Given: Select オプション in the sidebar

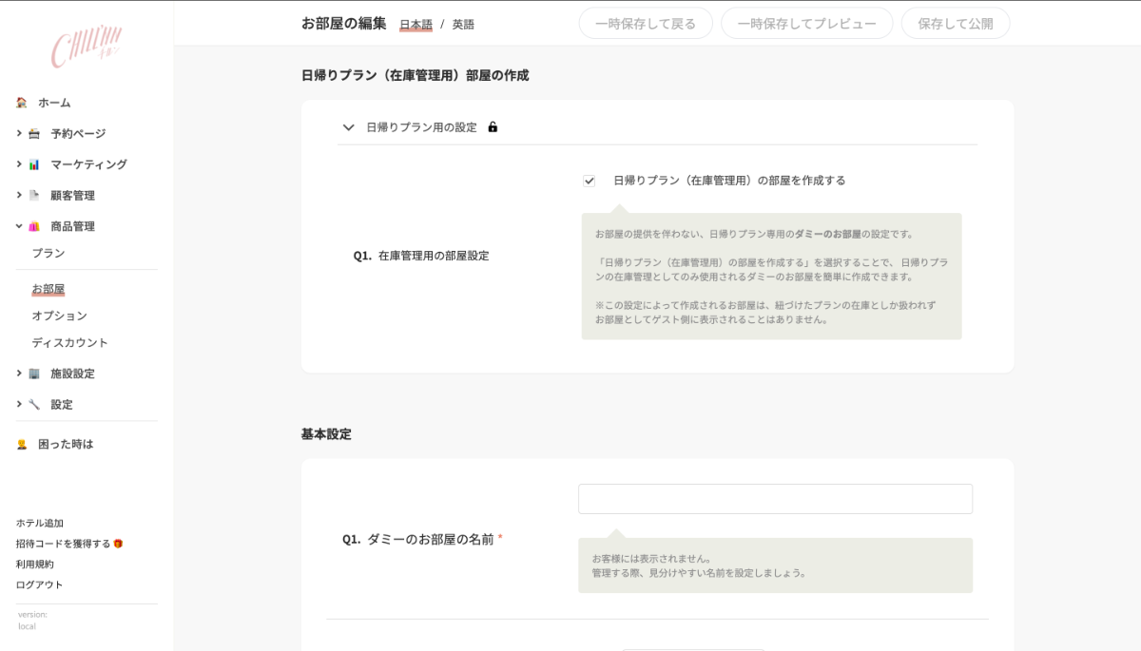Looking at the screenshot, I should (59, 316).
